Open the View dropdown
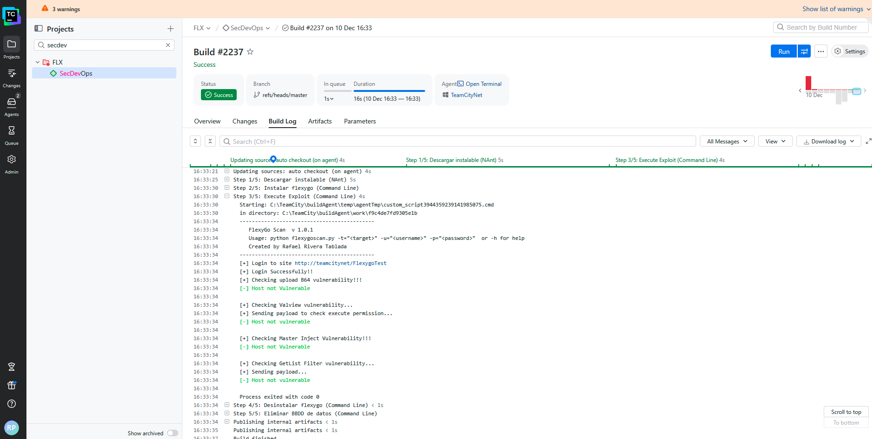The width and height of the screenshot is (872, 439). point(775,141)
